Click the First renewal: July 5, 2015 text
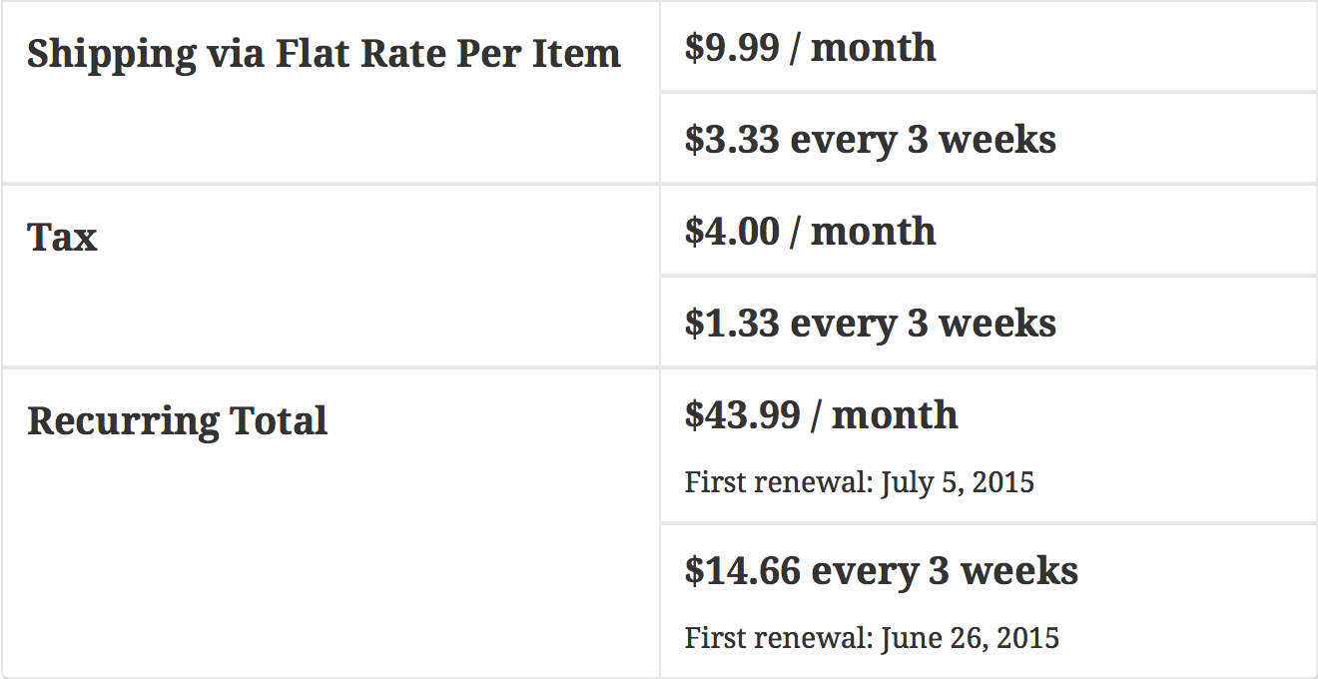Image resolution: width=1318 pixels, height=679 pixels. [859, 483]
